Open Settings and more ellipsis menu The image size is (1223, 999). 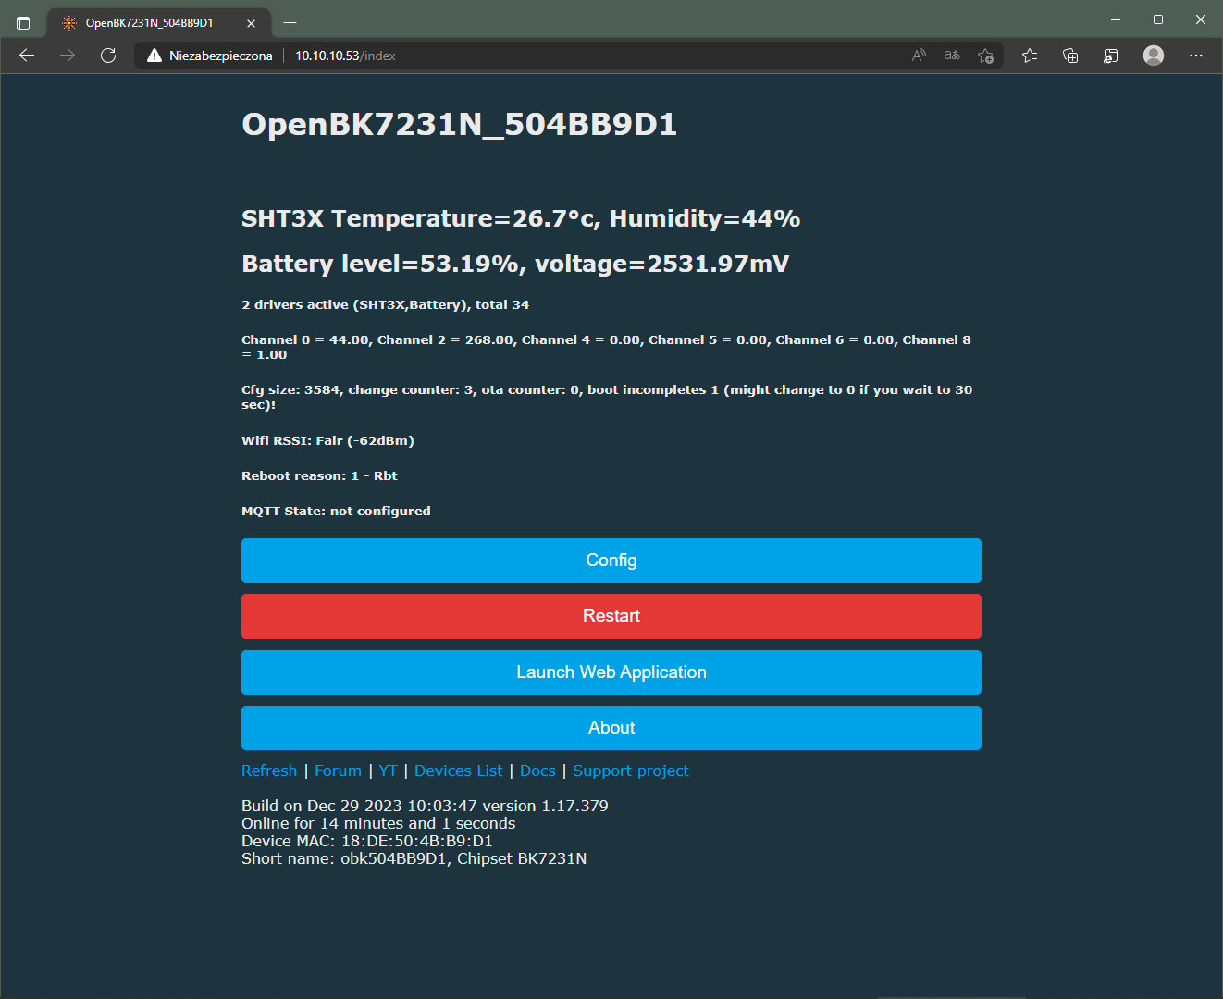point(1196,55)
